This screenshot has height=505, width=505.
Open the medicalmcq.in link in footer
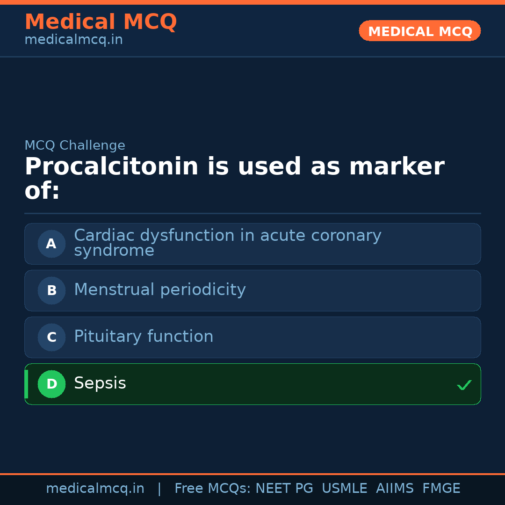95,489
